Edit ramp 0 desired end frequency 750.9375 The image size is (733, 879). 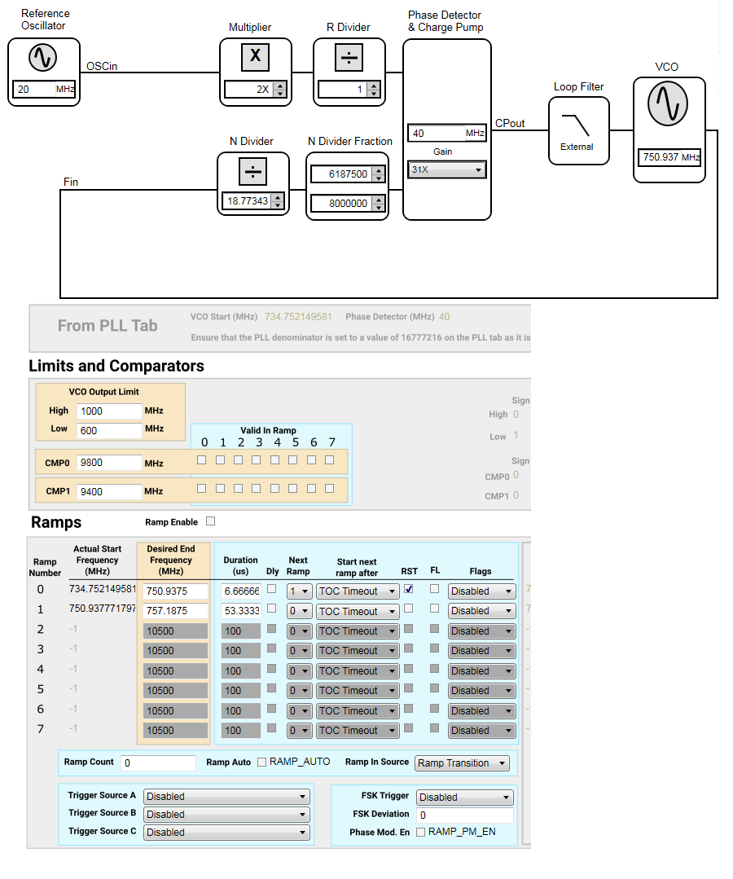pos(175,591)
